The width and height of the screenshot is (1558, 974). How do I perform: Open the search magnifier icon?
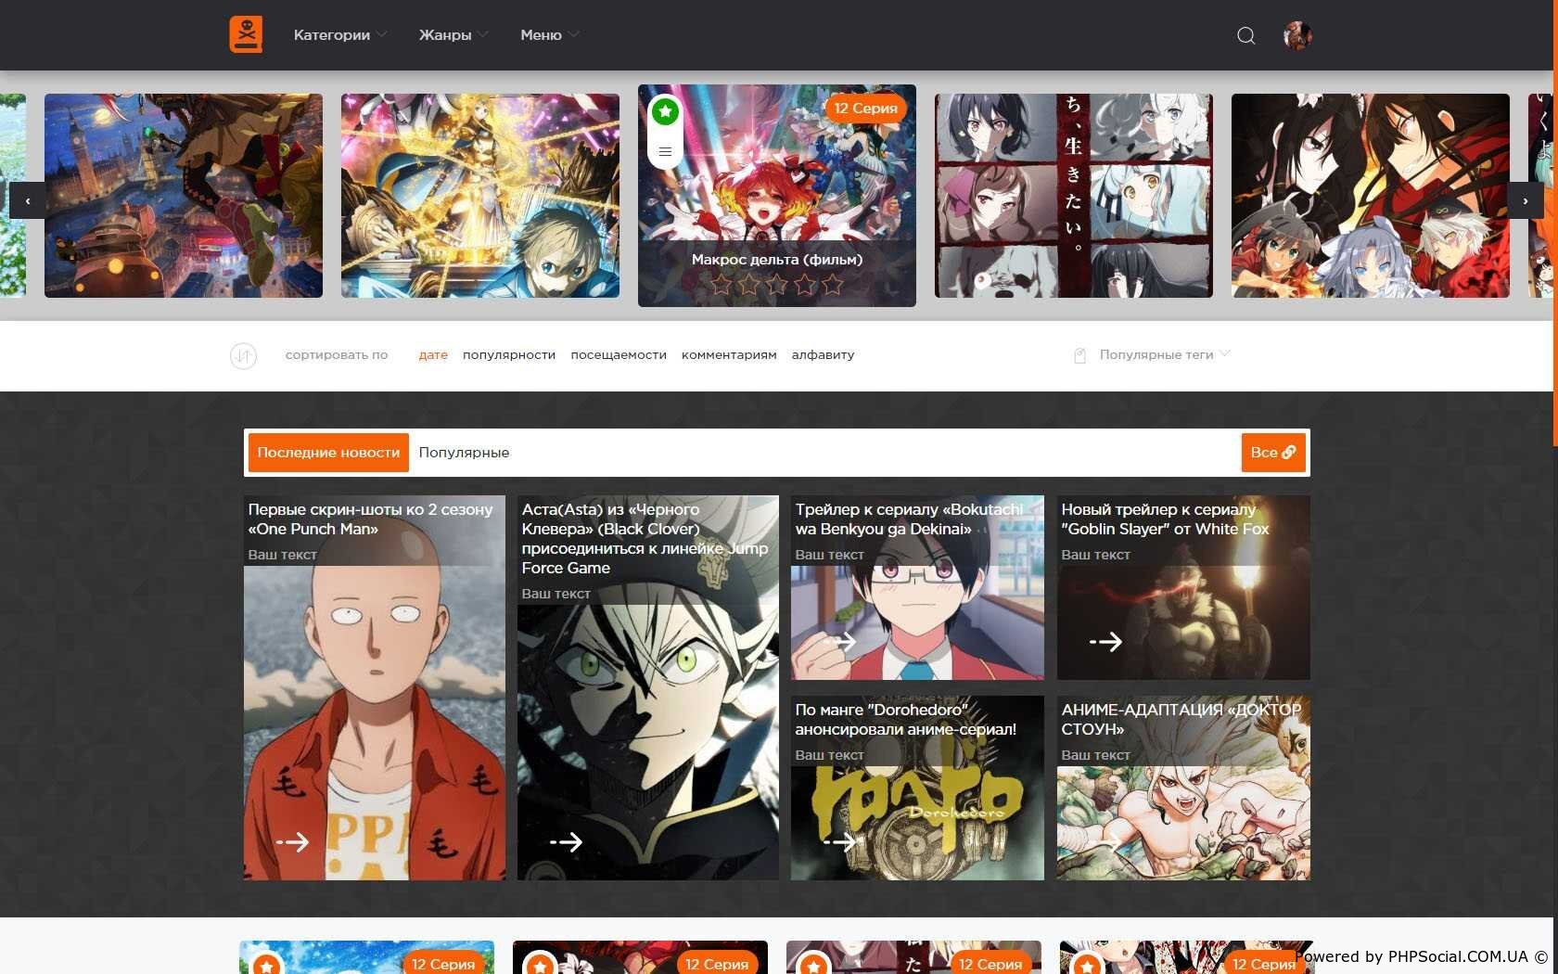pyautogui.click(x=1245, y=35)
